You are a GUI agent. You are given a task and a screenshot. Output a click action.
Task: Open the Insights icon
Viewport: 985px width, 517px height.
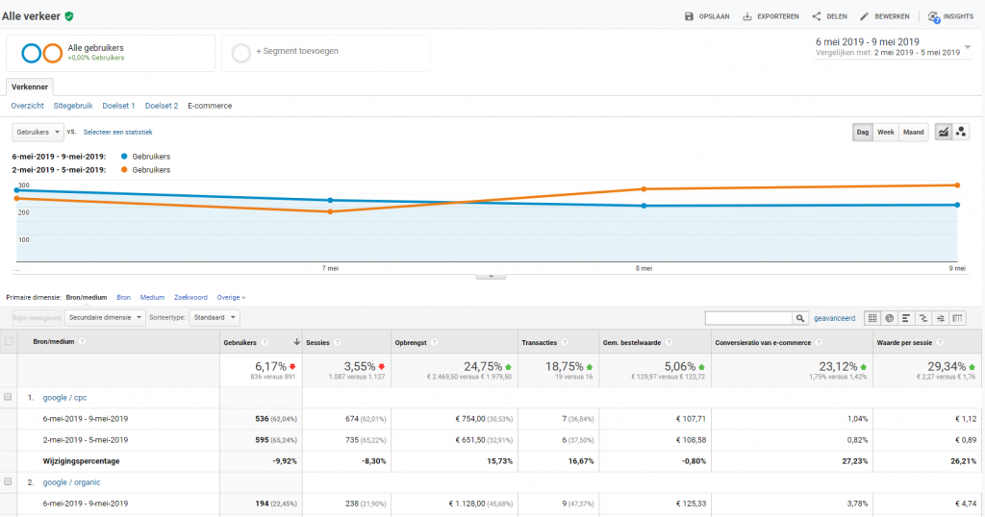coord(933,17)
